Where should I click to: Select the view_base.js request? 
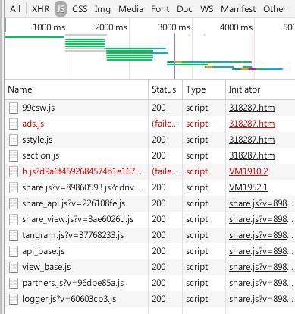click(46, 267)
